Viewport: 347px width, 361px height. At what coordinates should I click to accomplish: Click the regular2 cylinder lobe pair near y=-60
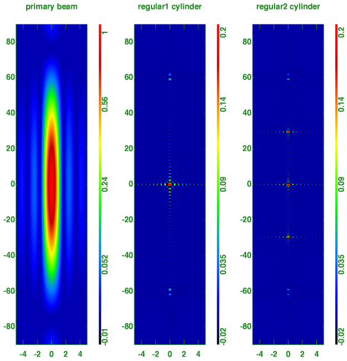288,292
